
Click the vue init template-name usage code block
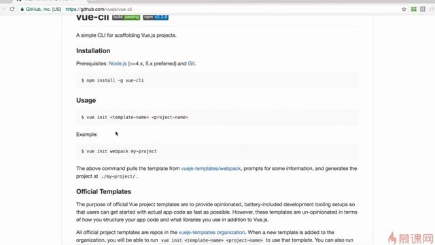pos(217,117)
